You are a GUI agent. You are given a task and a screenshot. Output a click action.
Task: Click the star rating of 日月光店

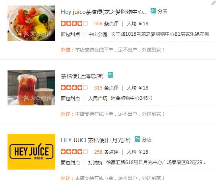tap(74, 152)
